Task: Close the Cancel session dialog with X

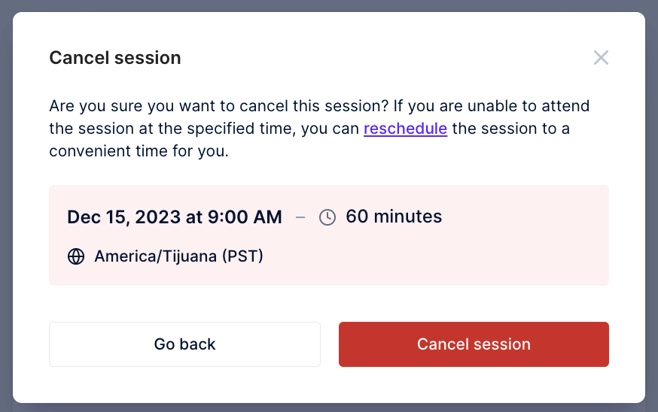Action: tap(601, 57)
